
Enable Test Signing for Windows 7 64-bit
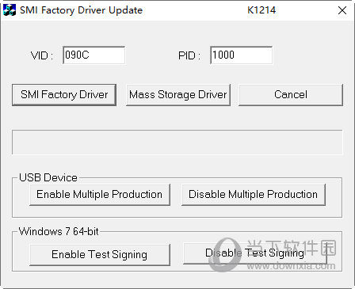click(x=100, y=255)
